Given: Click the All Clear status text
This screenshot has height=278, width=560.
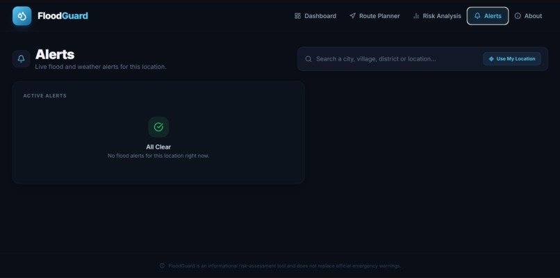Looking at the screenshot, I should click(158, 147).
